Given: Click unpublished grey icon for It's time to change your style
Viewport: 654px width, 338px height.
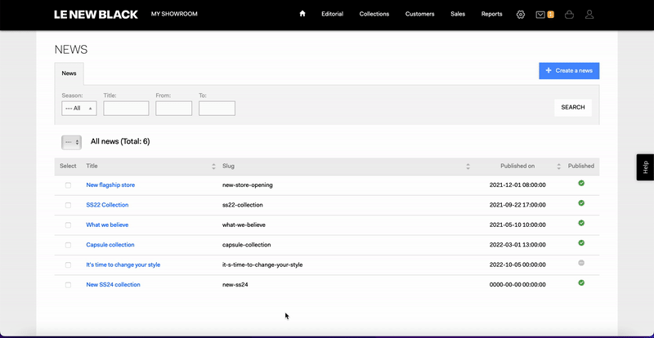Looking at the screenshot, I should click(x=581, y=263).
